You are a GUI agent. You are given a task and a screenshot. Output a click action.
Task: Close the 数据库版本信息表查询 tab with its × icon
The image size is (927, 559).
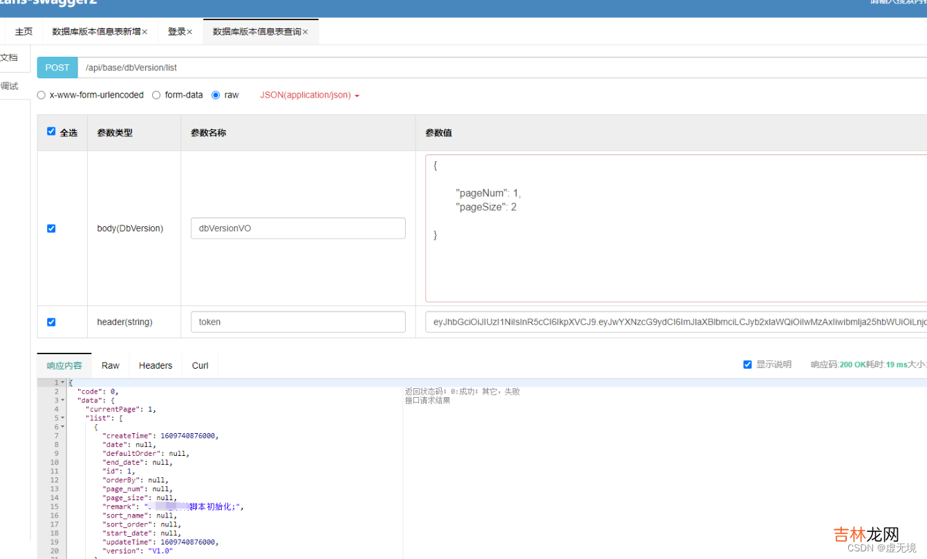coord(305,32)
